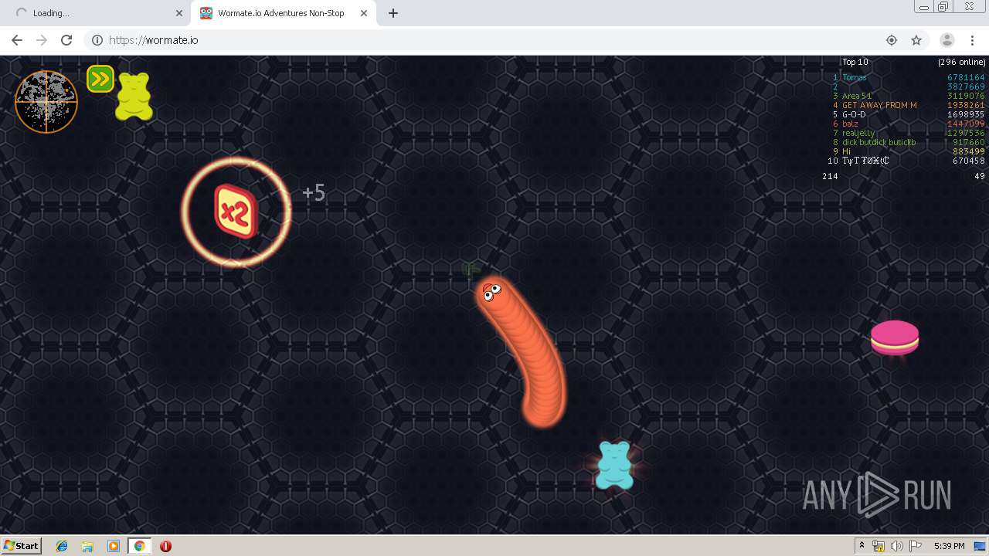
Task: Click leaderboard entry 'GET AWAY FROM M'
Action: pyautogui.click(x=879, y=105)
